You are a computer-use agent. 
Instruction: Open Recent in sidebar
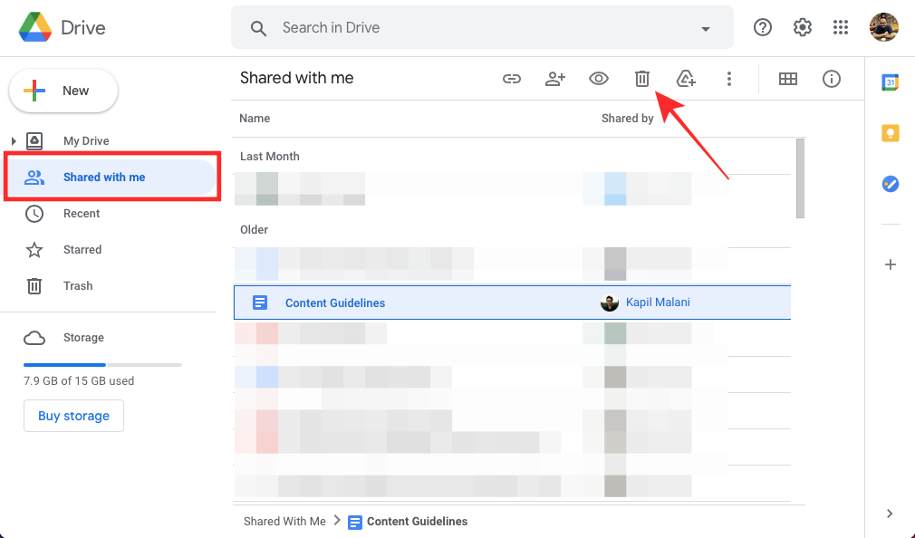tap(82, 214)
